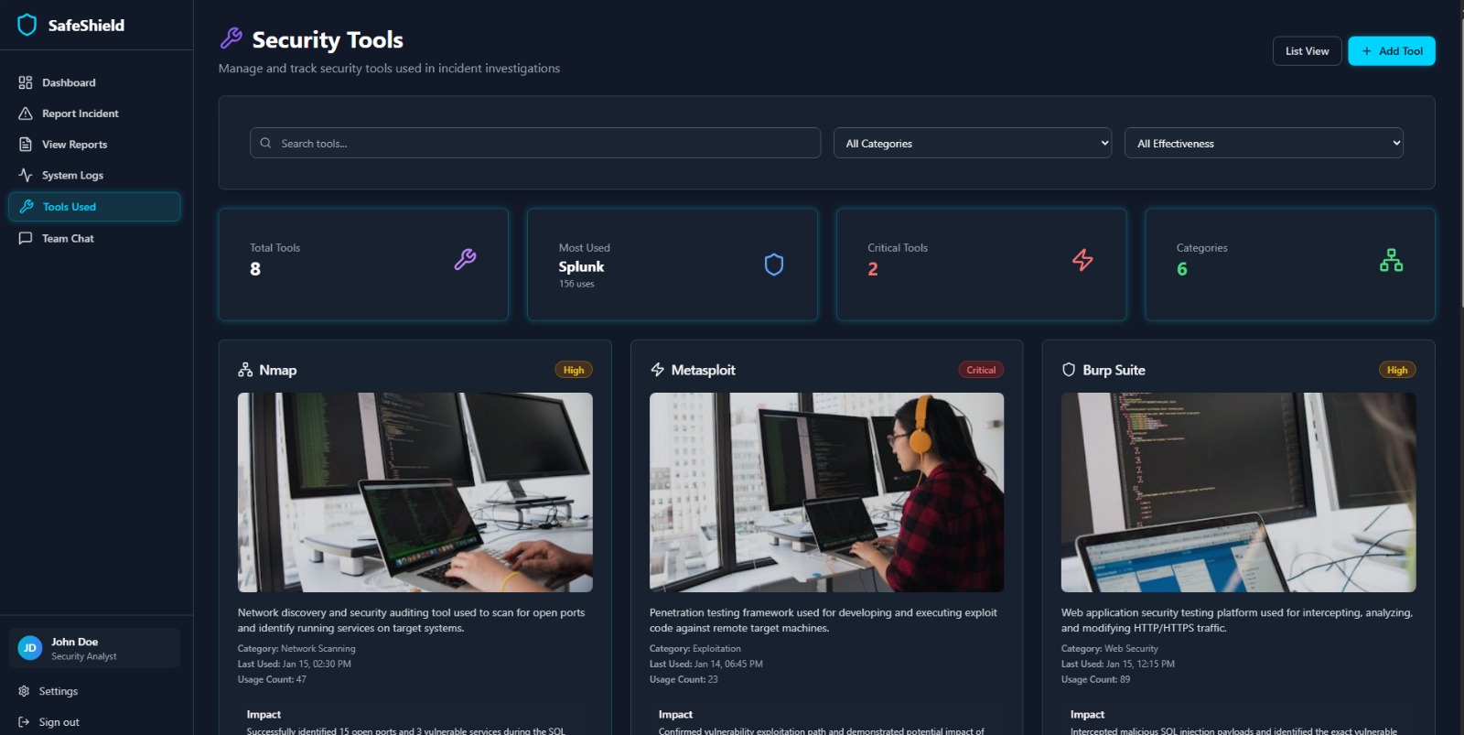Click the Metasploit card title

pyautogui.click(x=703, y=370)
